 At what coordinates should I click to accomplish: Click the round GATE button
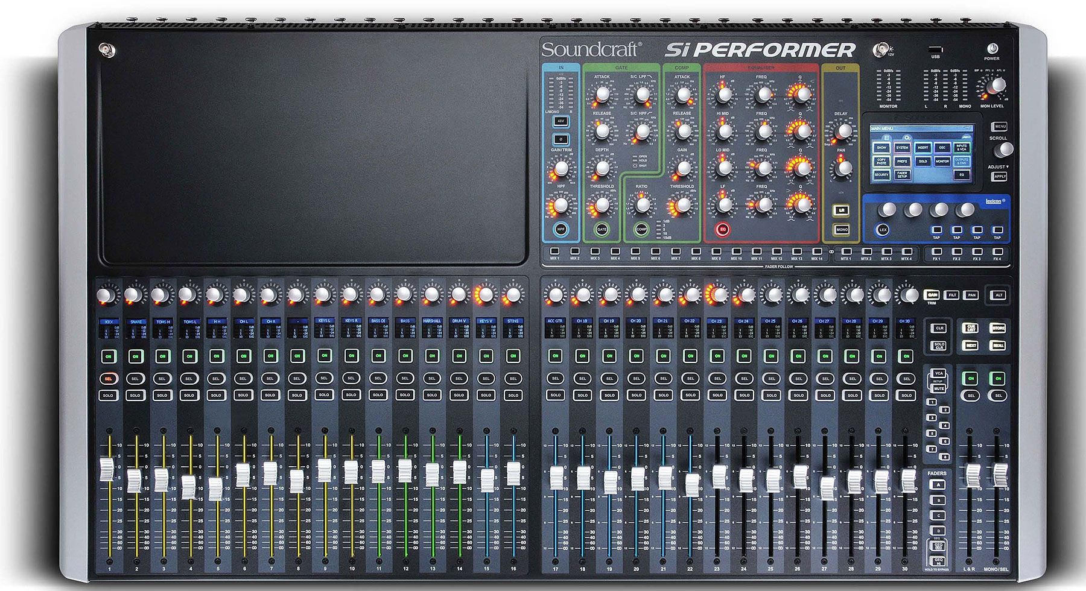click(602, 229)
